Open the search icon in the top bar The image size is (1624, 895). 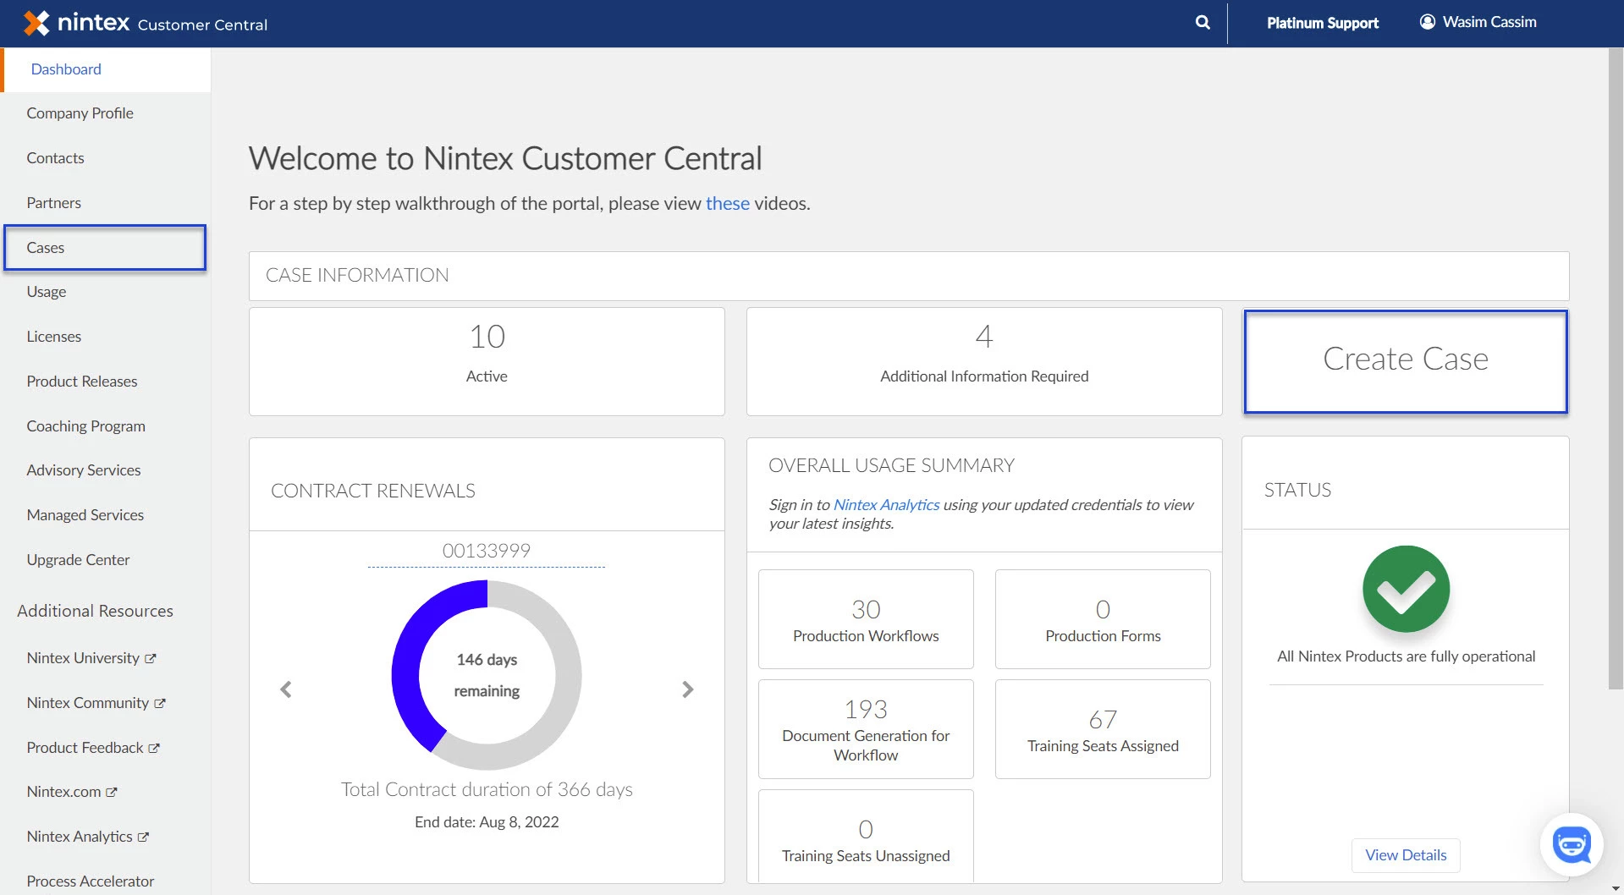click(x=1202, y=22)
